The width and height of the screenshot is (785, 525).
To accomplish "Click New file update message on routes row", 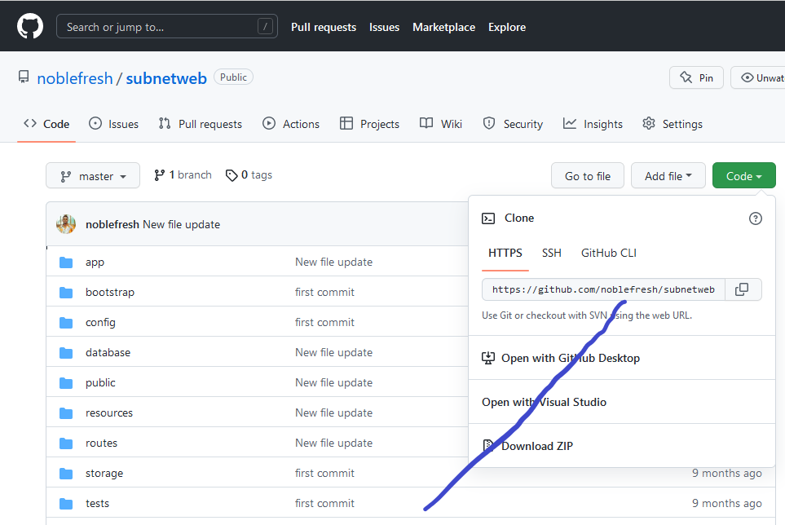I will 334,443.
